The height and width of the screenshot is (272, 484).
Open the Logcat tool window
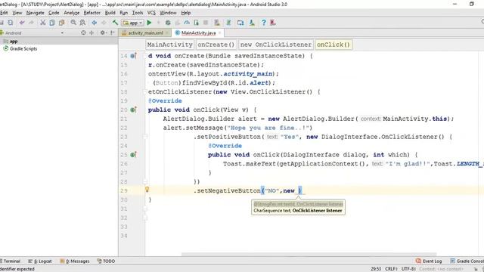click(40, 261)
